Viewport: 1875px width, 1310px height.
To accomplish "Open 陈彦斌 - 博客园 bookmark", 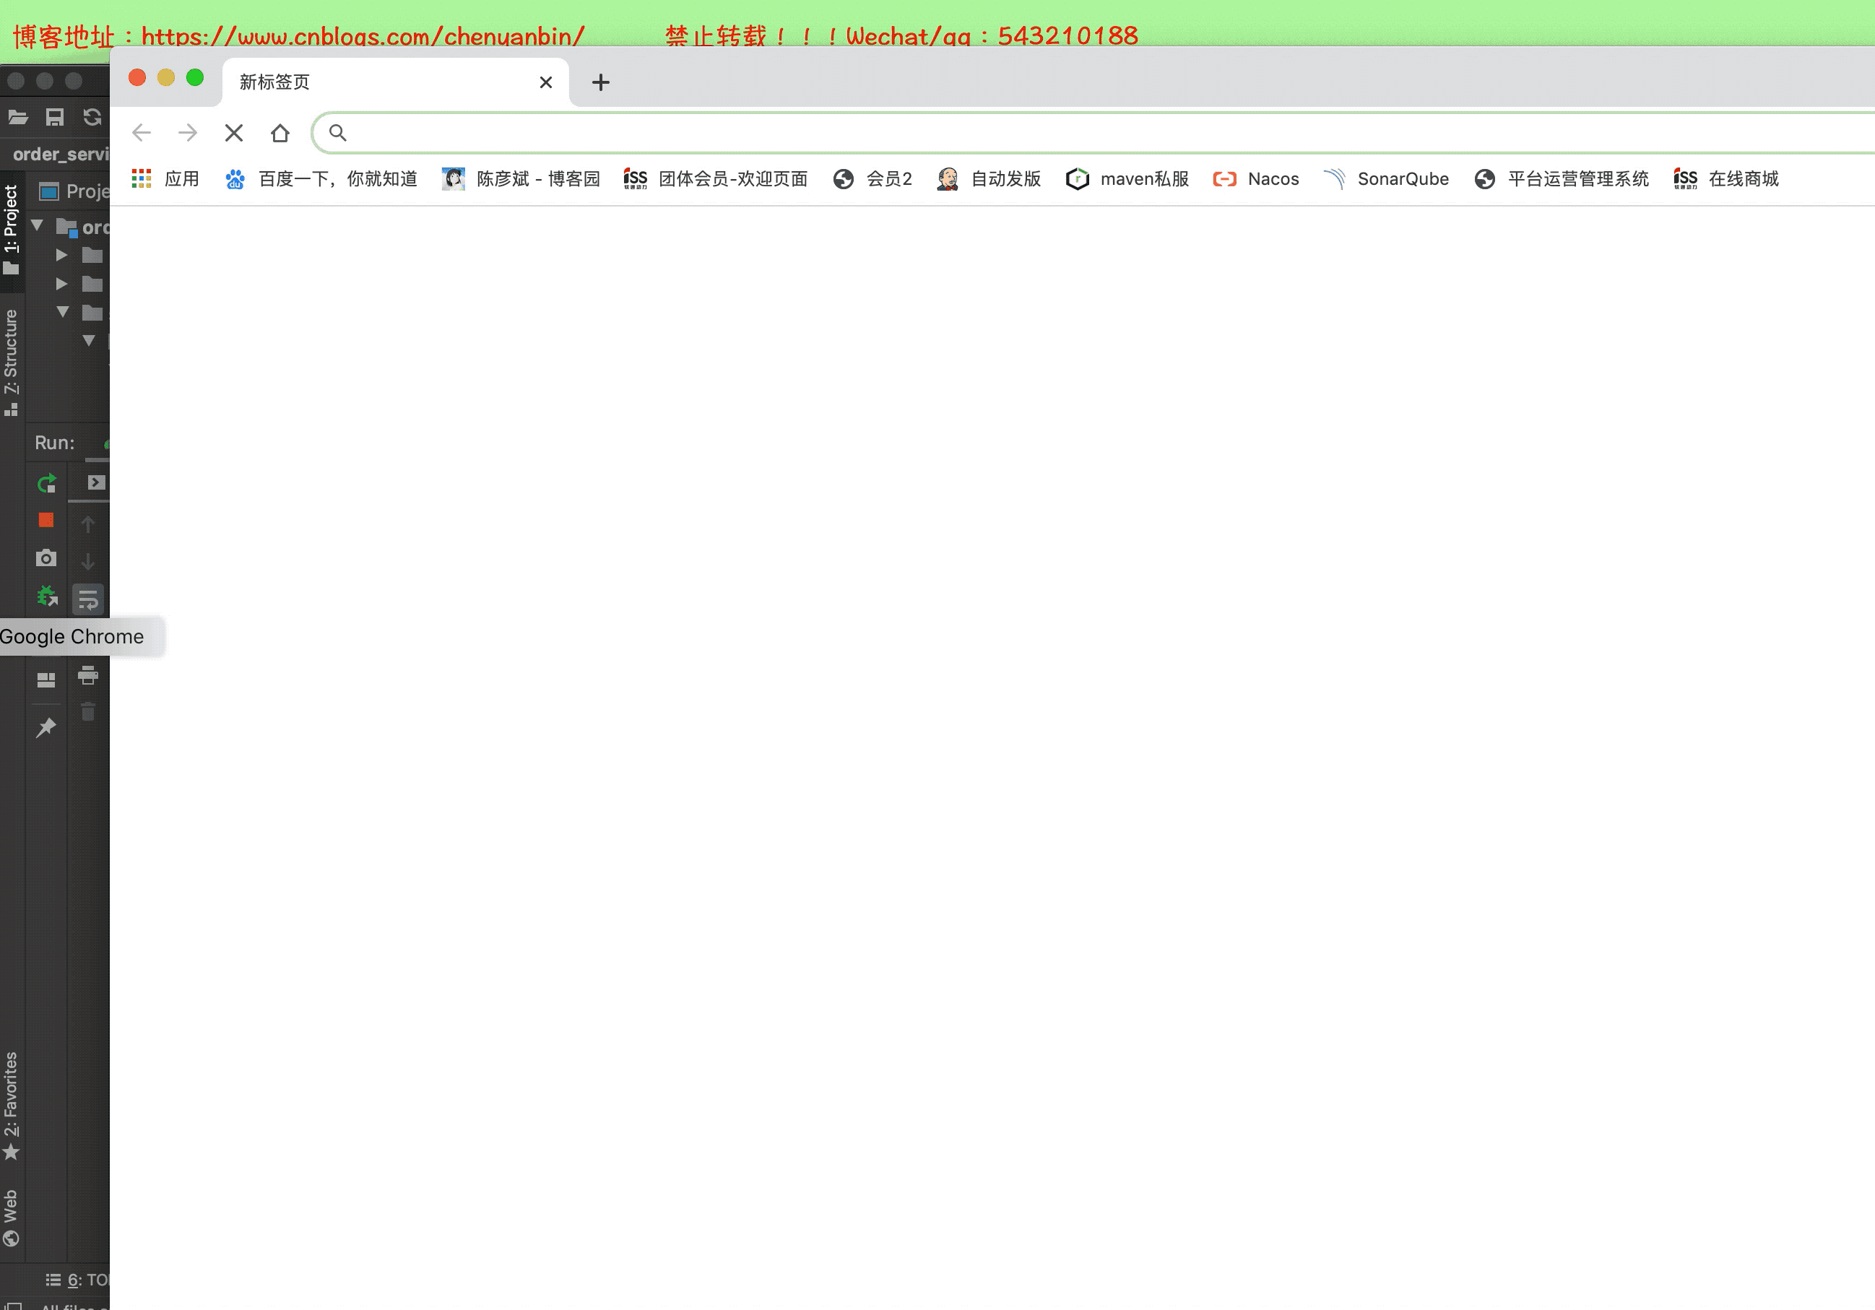I will tap(521, 179).
